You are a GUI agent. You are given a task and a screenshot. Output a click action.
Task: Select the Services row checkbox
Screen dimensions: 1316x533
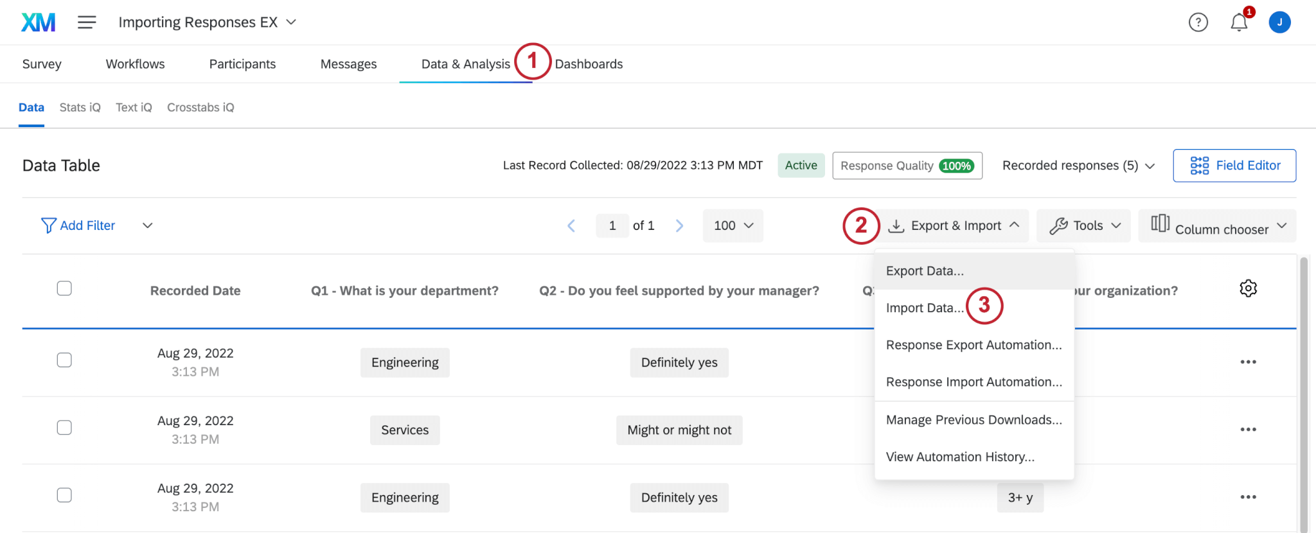click(x=64, y=428)
